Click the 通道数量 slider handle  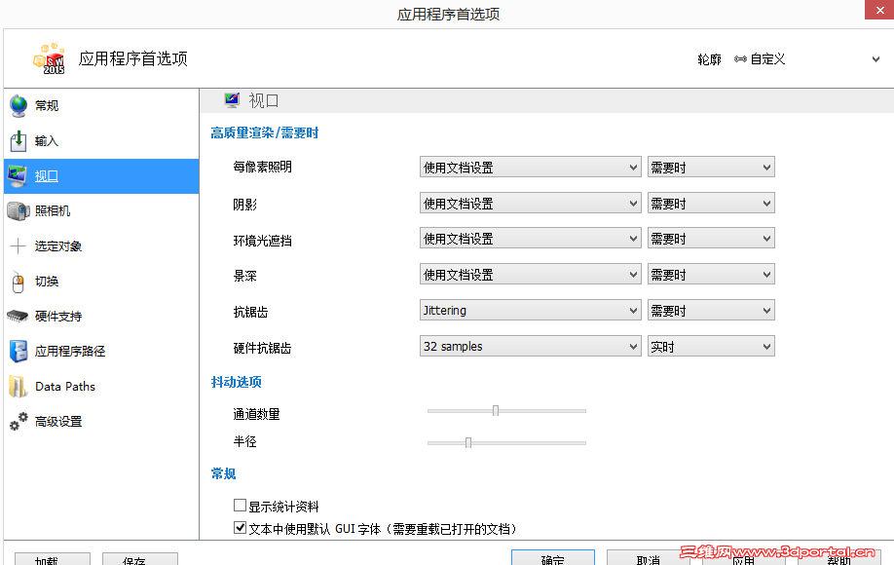click(x=496, y=410)
